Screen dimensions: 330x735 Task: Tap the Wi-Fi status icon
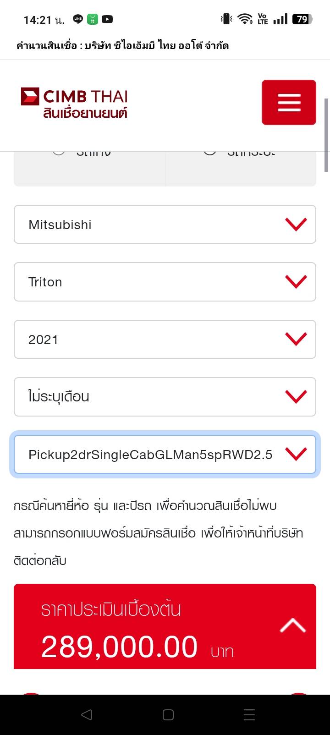pyautogui.click(x=245, y=19)
